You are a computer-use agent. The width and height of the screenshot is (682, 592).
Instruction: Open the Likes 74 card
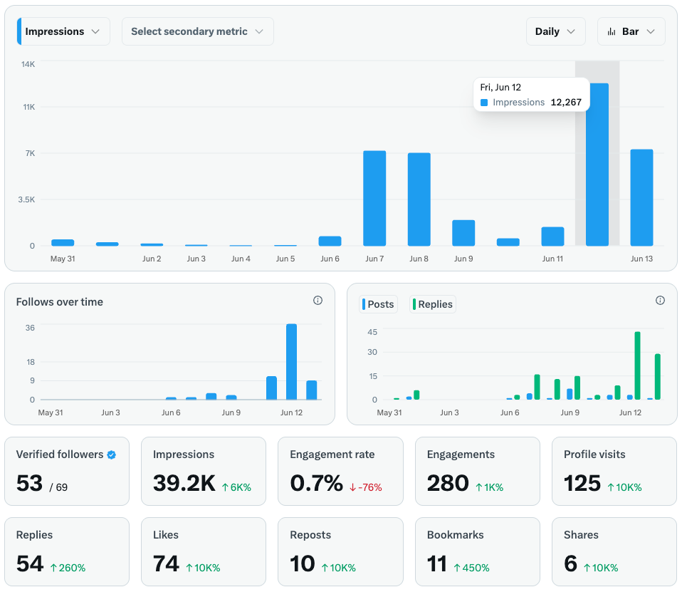[x=204, y=552]
